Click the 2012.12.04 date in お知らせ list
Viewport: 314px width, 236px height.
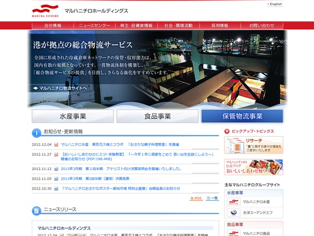click(42, 145)
